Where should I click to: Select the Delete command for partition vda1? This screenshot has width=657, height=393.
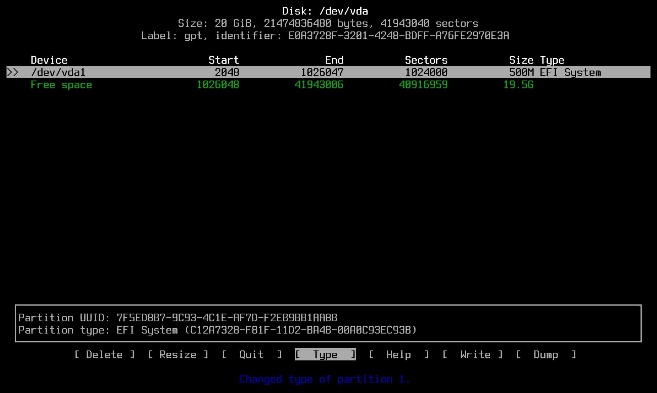104,354
